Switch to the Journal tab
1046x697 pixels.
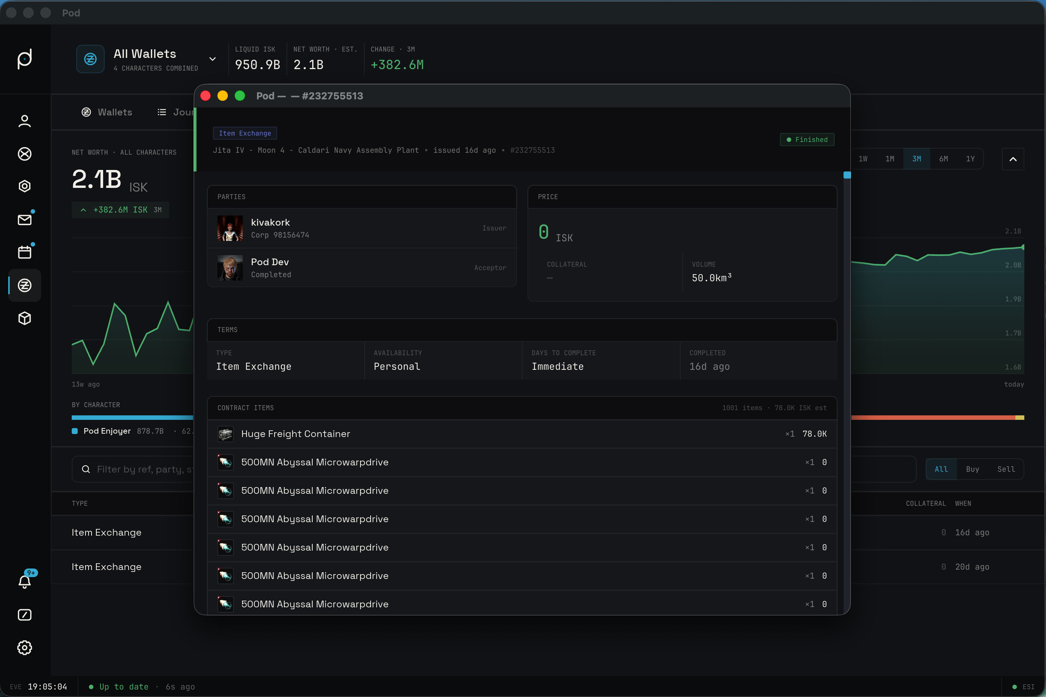[x=175, y=112]
